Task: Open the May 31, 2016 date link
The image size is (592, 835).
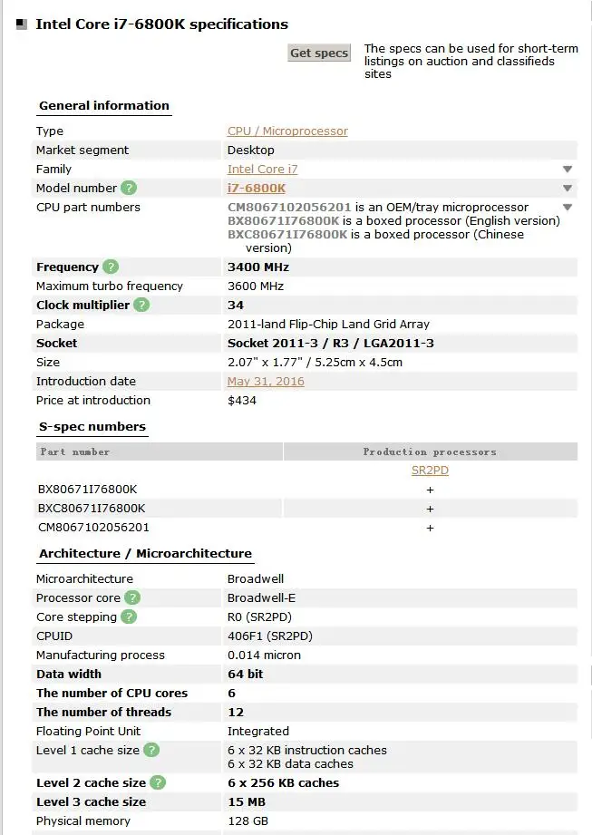Action: pos(266,382)
